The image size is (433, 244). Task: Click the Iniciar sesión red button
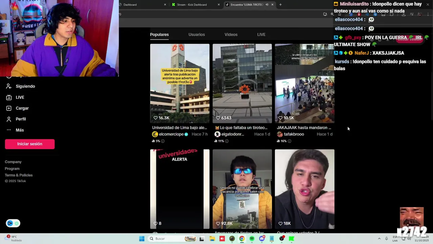point(30,144)
